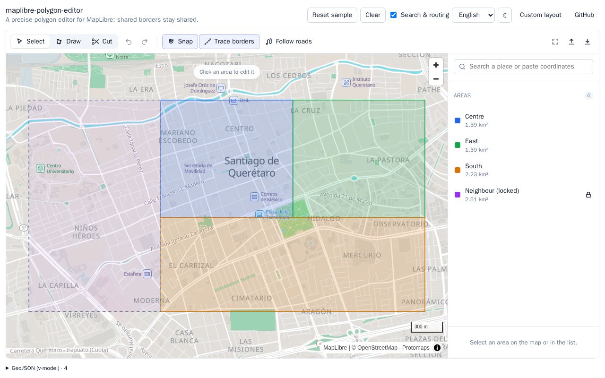Viewport: 605px width, 378px height.
Task: Select the South area in list
Action: (523, 170)
